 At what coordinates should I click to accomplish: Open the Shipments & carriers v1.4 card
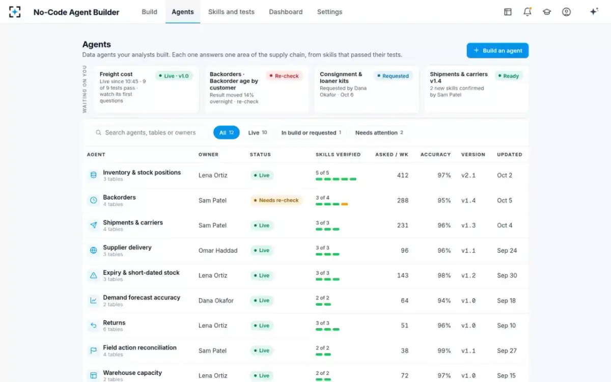click(x=476, y=89)
